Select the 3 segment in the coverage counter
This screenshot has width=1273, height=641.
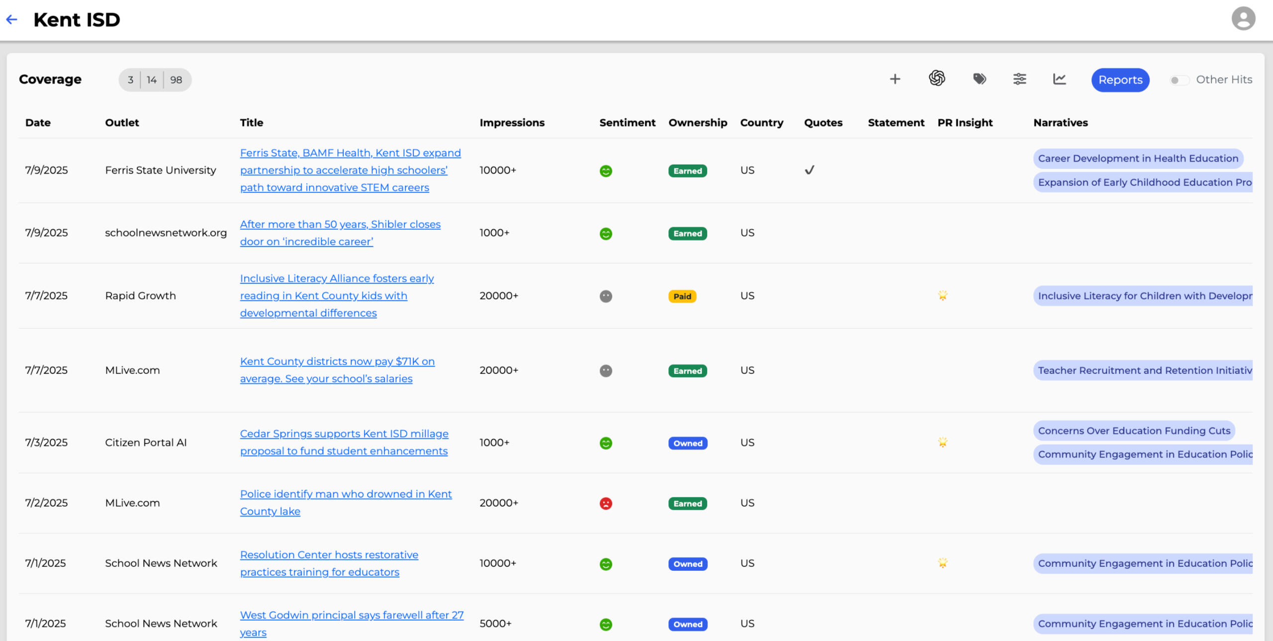[130, 80]
